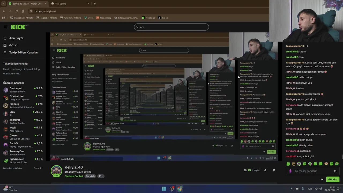The height and width of the screenshot is (193, 343).
Task: Click the Sadece Sohbet category link under streamer
Action: 74,176
